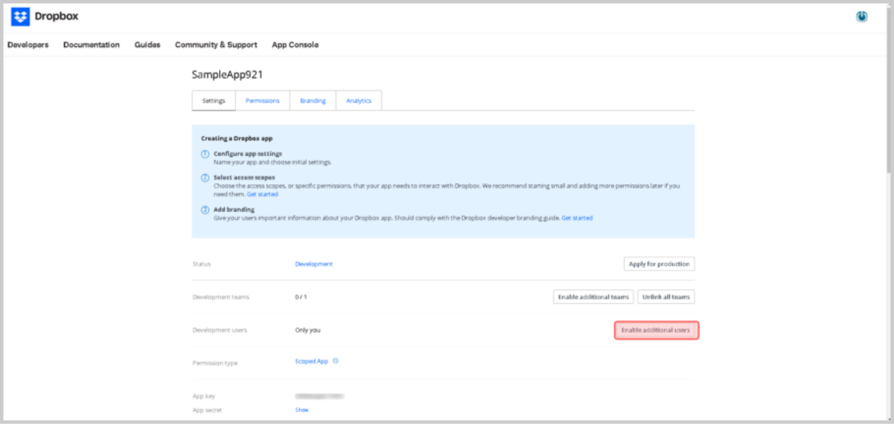Click Apply for production button
This screenshot has height=424, width=894.
pos(659,264)
